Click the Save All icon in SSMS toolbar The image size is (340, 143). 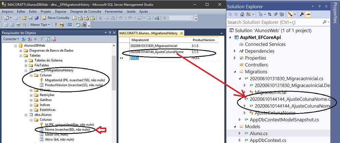36,18
